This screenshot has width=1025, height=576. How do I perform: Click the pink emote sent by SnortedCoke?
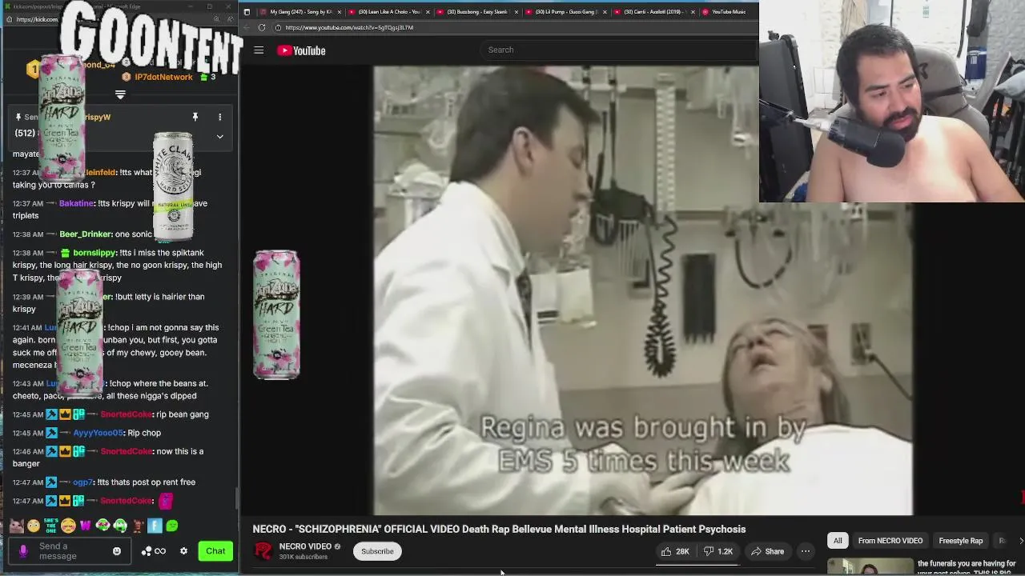tap(165, 502)
